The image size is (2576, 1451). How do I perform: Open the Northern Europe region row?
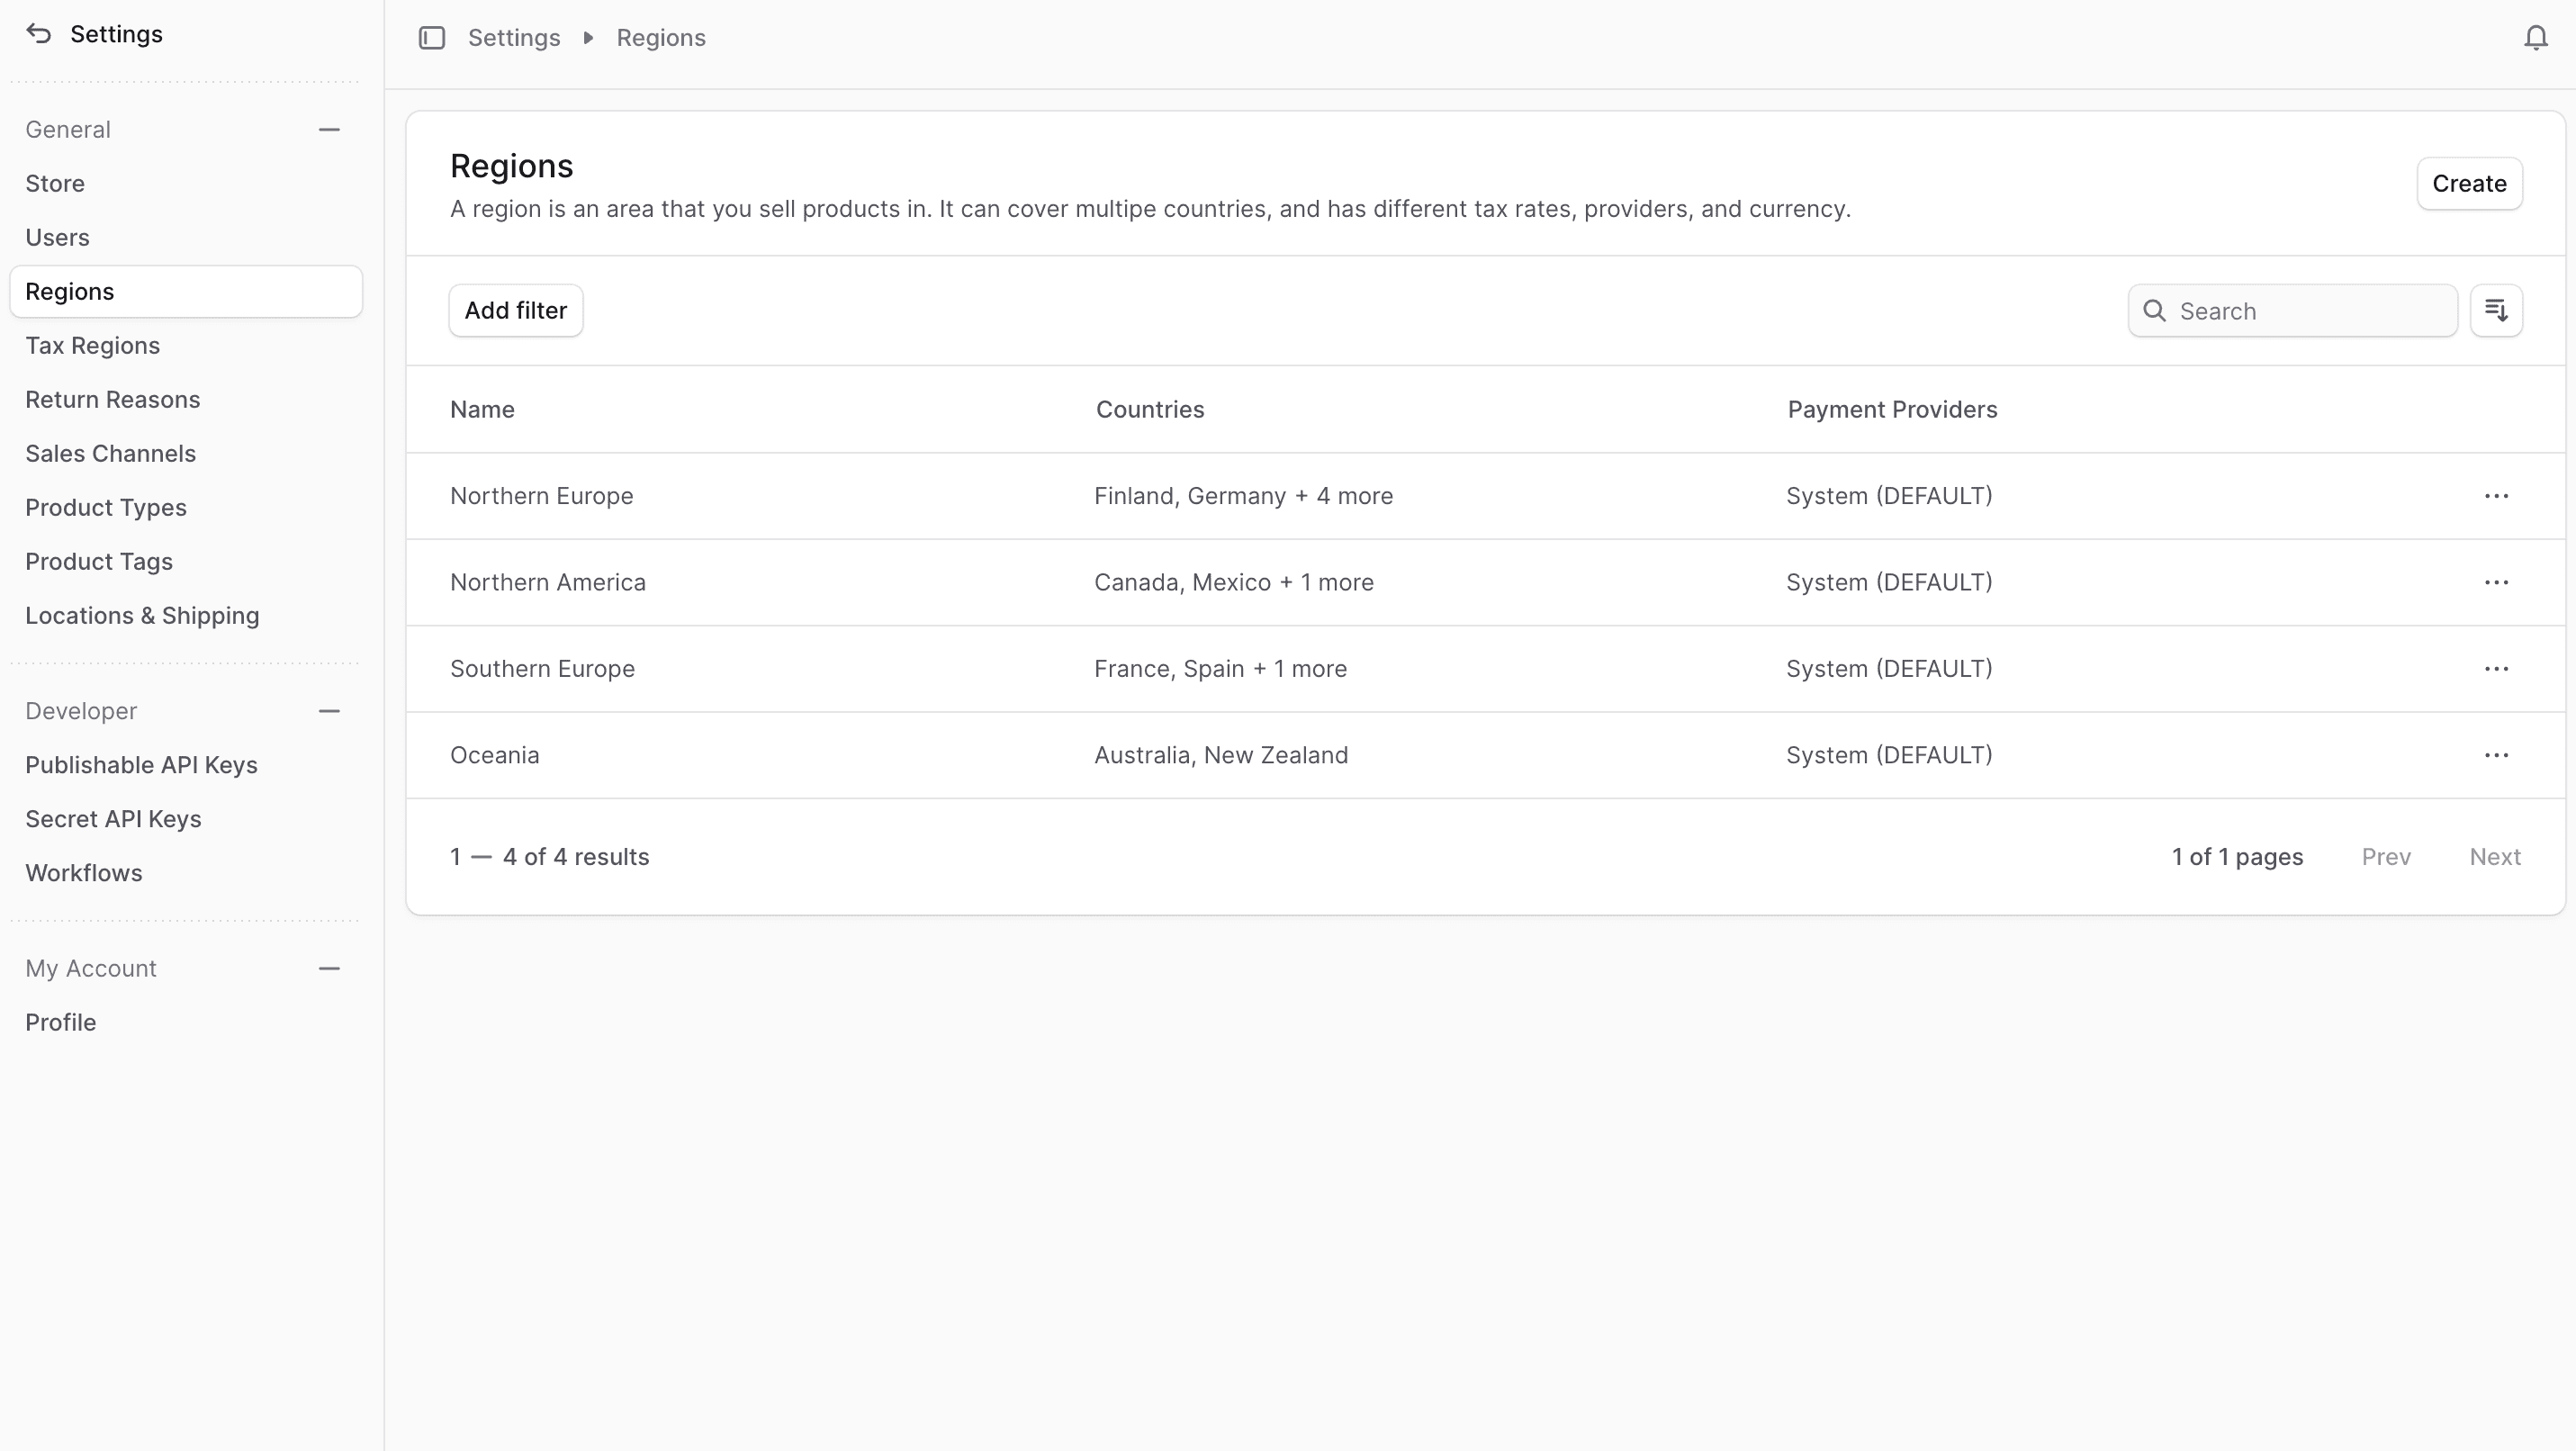point(541,496)
